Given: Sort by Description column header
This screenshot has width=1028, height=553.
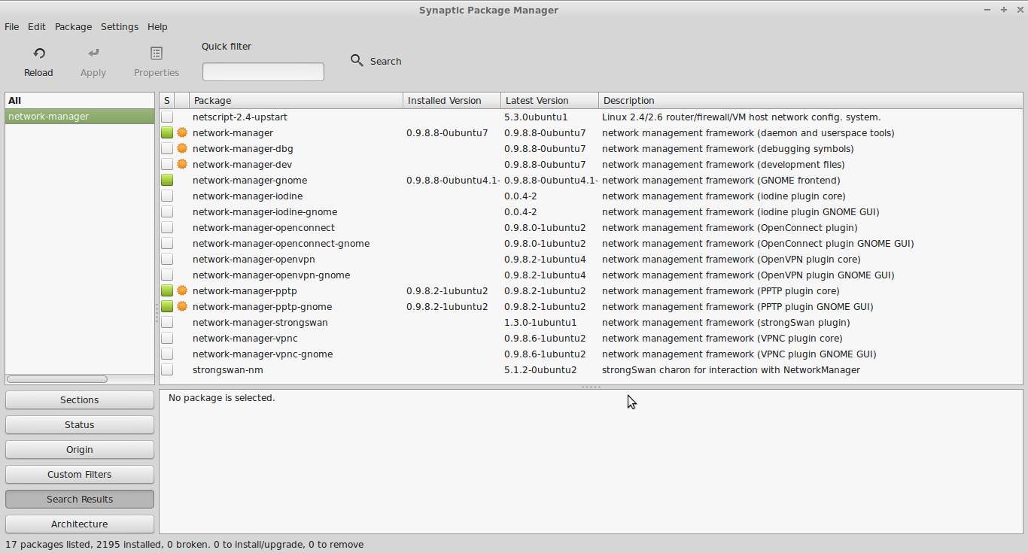Looking at the screenshot, I should pyautogui.click(x=811, y=100).
